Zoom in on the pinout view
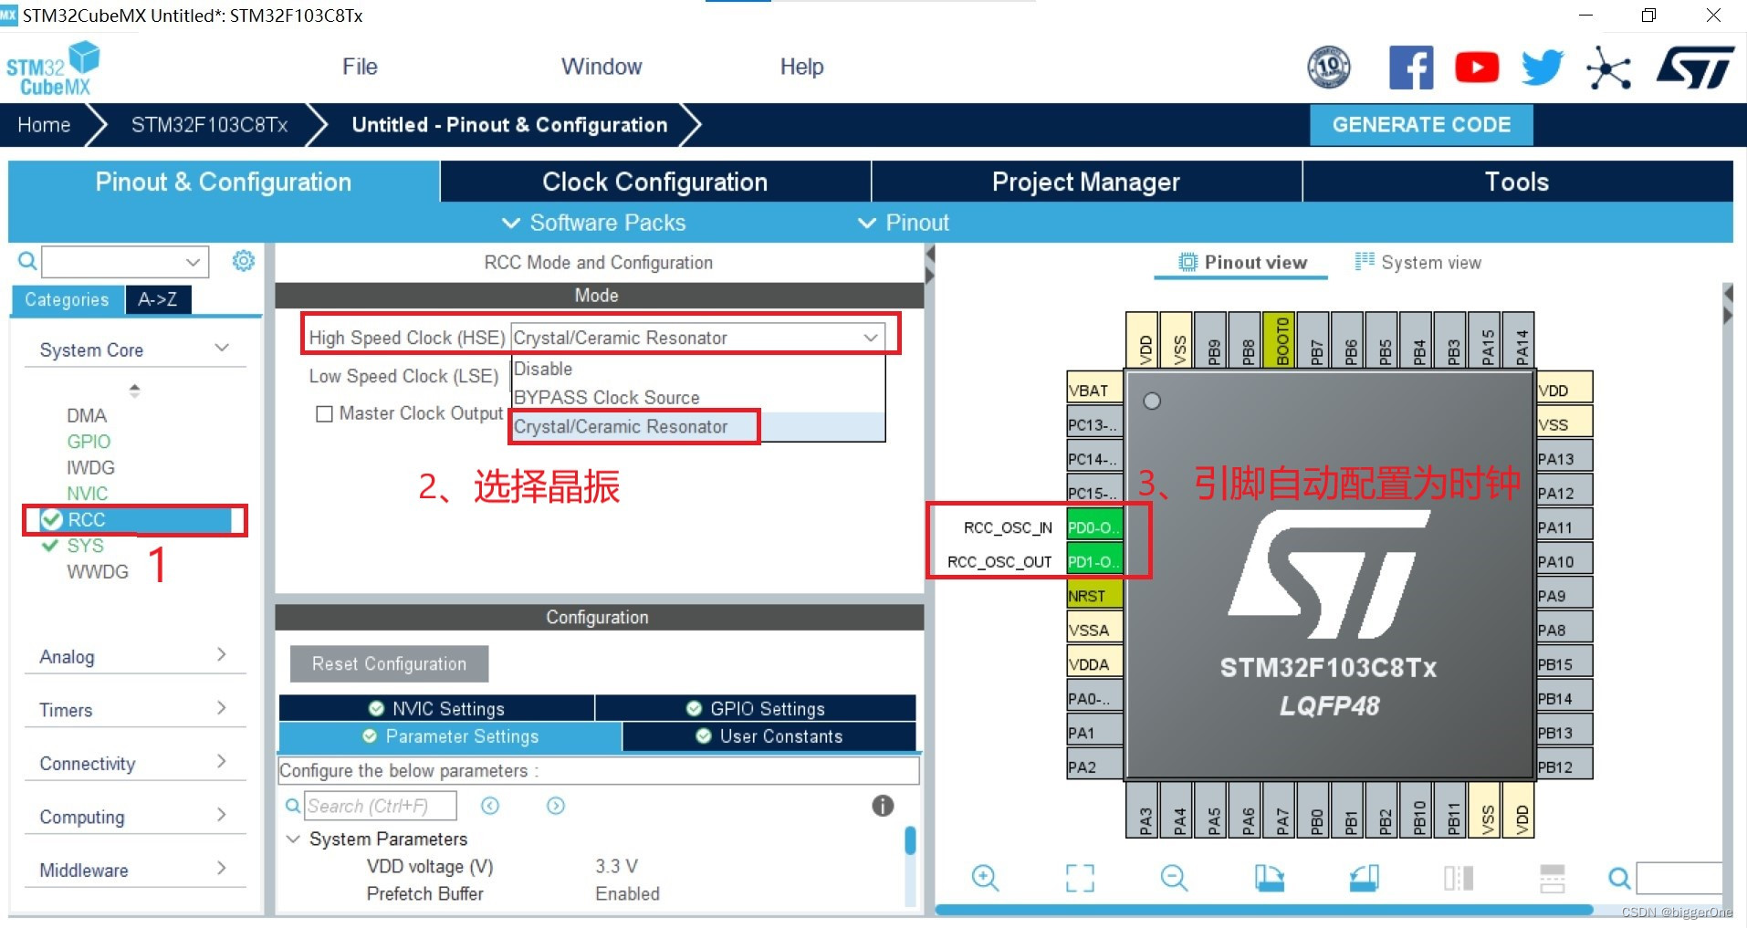The width and height of the screenshot is (1747, 928). point(985,878)
